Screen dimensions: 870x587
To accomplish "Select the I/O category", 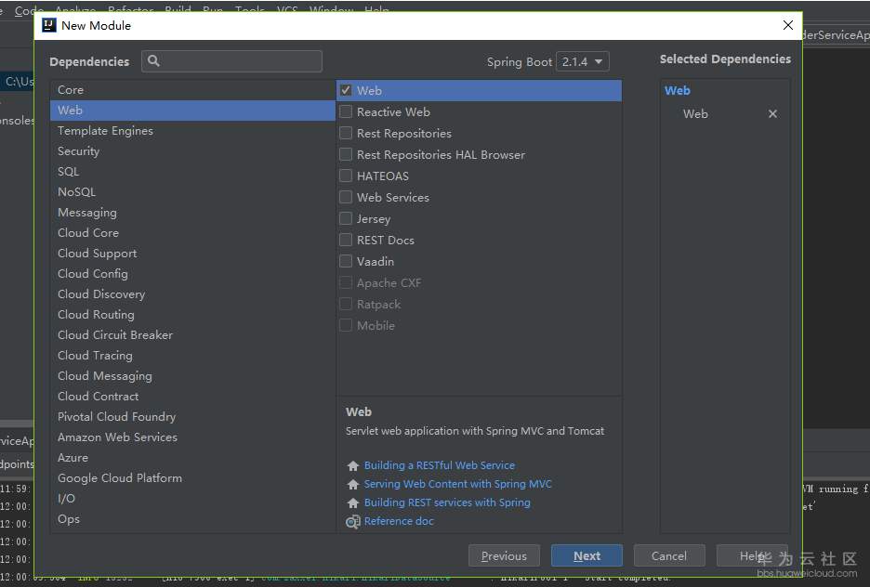I will (x=192, y=499).
